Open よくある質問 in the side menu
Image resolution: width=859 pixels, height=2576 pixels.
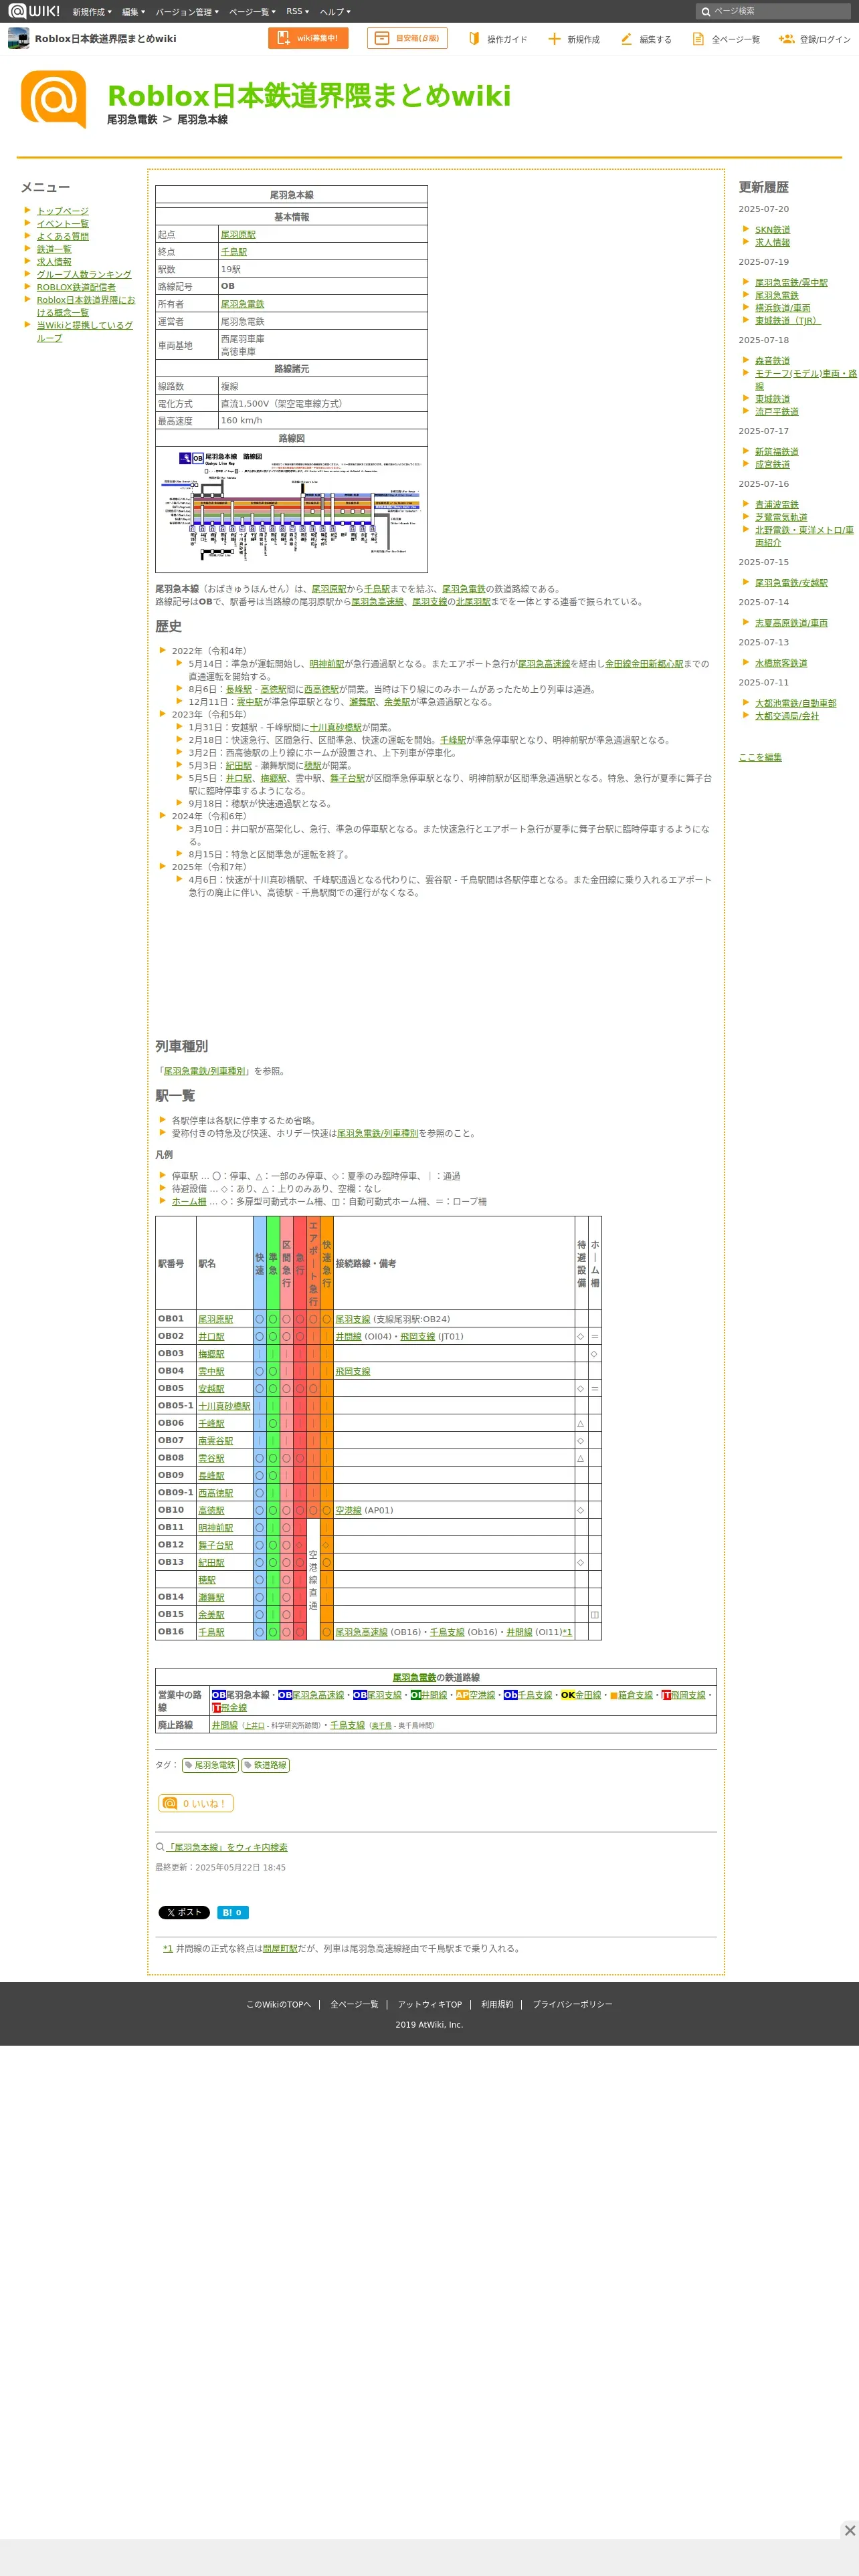(x=62, y=236)
